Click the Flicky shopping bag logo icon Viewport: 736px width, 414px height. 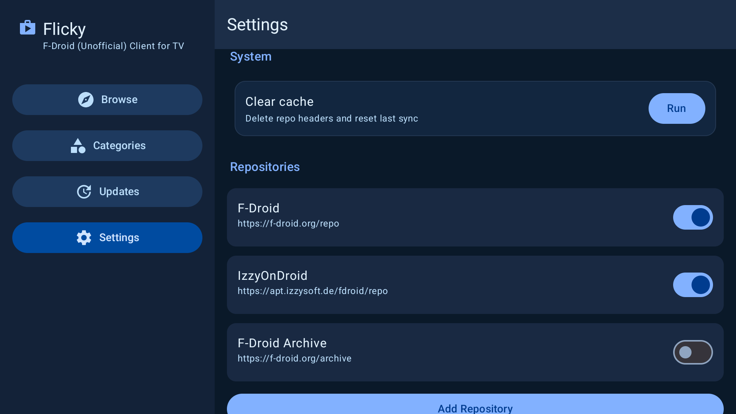pos(27,28)
